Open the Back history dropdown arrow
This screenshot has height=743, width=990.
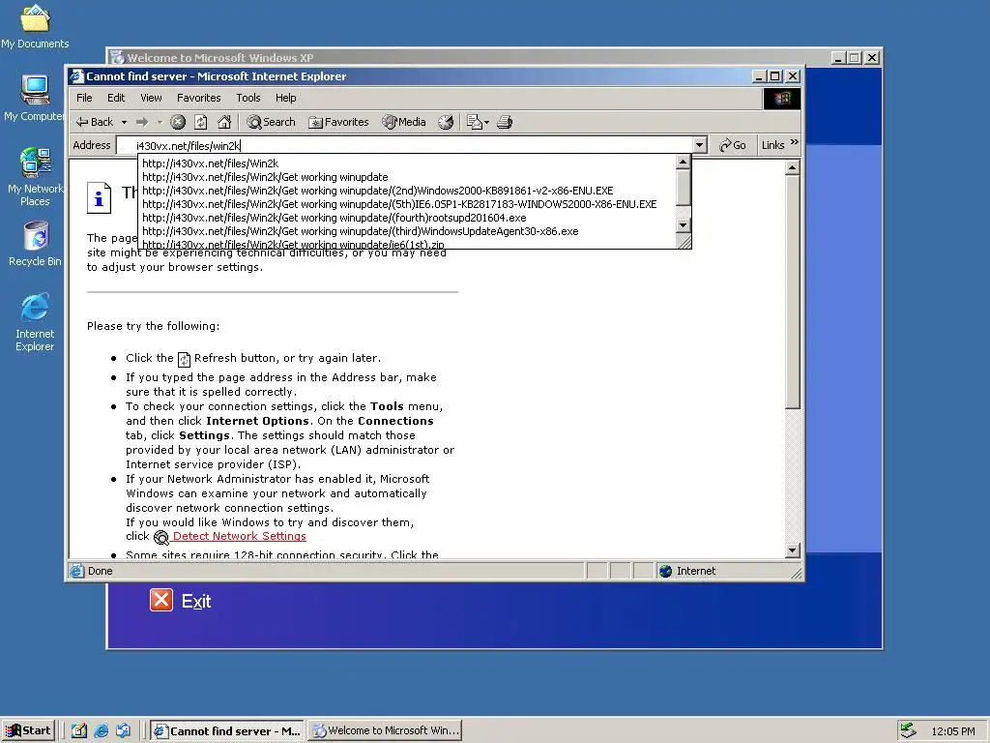125,122
